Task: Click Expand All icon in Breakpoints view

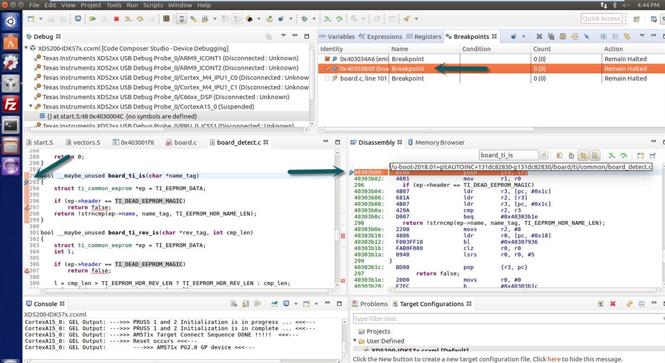Action: [x=603, y=37]
